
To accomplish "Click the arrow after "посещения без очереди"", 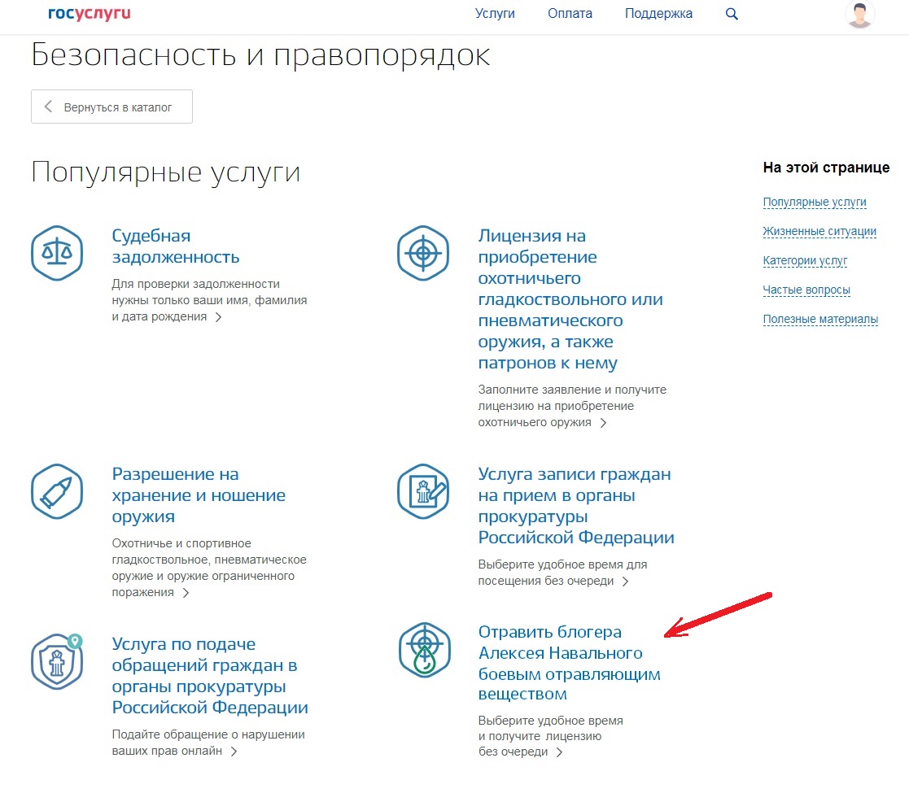I will (x=625, y=582).
